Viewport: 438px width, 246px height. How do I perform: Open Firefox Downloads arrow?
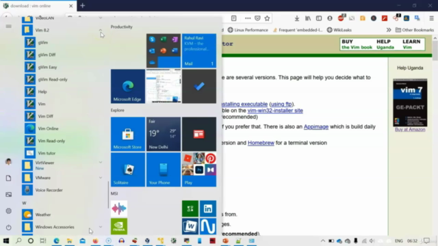pyautogui.click(x=296, y=18)
